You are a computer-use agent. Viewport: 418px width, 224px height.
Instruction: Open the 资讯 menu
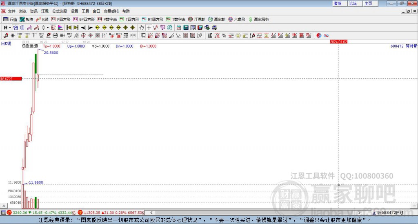coord(33,11)
